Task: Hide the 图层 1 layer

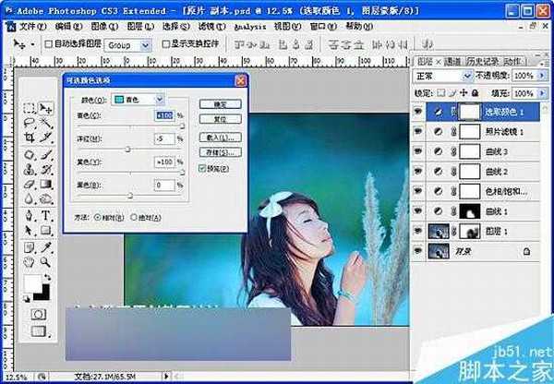Action: coord(418,232)
